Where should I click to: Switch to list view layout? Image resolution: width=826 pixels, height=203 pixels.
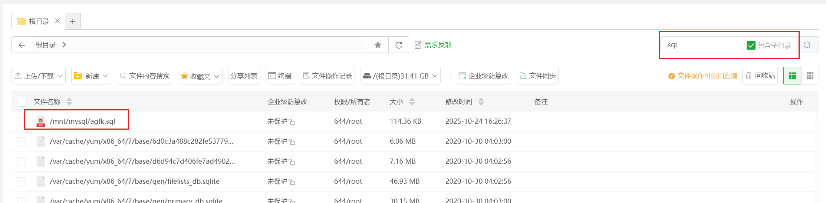click(x=792, y=76)
